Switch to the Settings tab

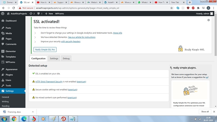54,58
